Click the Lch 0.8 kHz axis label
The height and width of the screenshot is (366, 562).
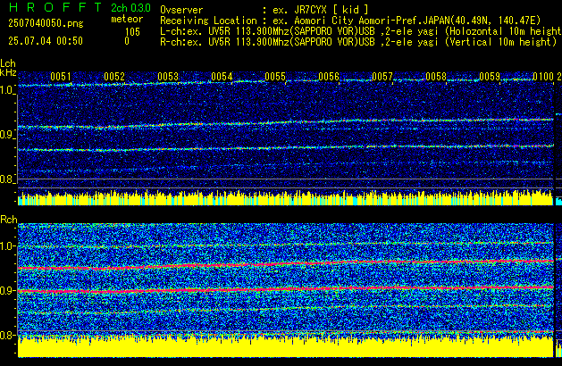7,179
